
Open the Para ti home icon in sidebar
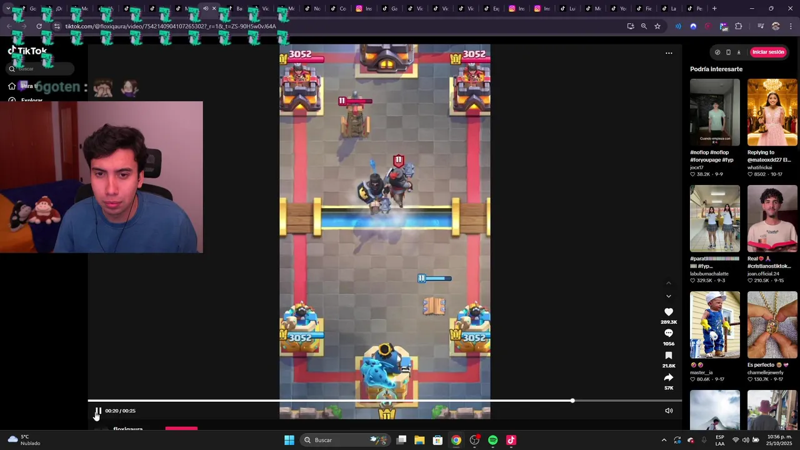click(12, 86)
